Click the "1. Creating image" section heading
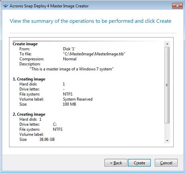This screenshot has height=173, width=185. pos(29,79)
